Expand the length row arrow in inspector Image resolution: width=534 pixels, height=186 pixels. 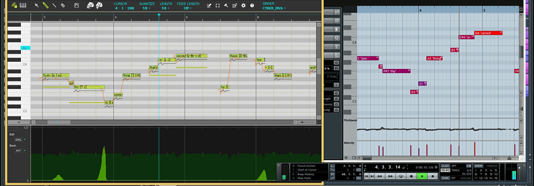tap(336, 99)
